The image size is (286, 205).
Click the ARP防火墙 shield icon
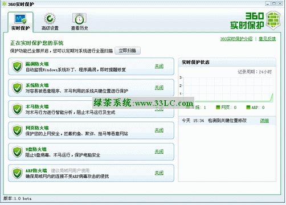[x=17, y=173]
